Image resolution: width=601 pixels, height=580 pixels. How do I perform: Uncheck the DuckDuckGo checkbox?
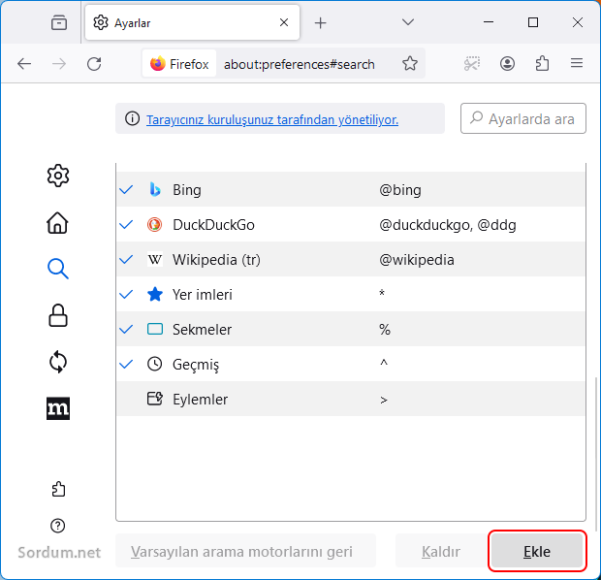[x=126, y=224]
